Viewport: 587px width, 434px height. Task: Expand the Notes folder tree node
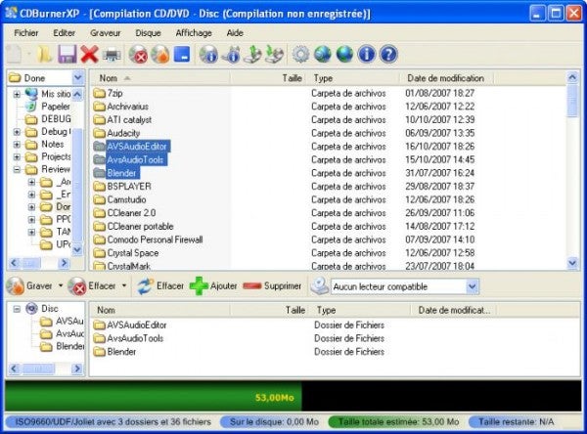click(x=17, y=145)
